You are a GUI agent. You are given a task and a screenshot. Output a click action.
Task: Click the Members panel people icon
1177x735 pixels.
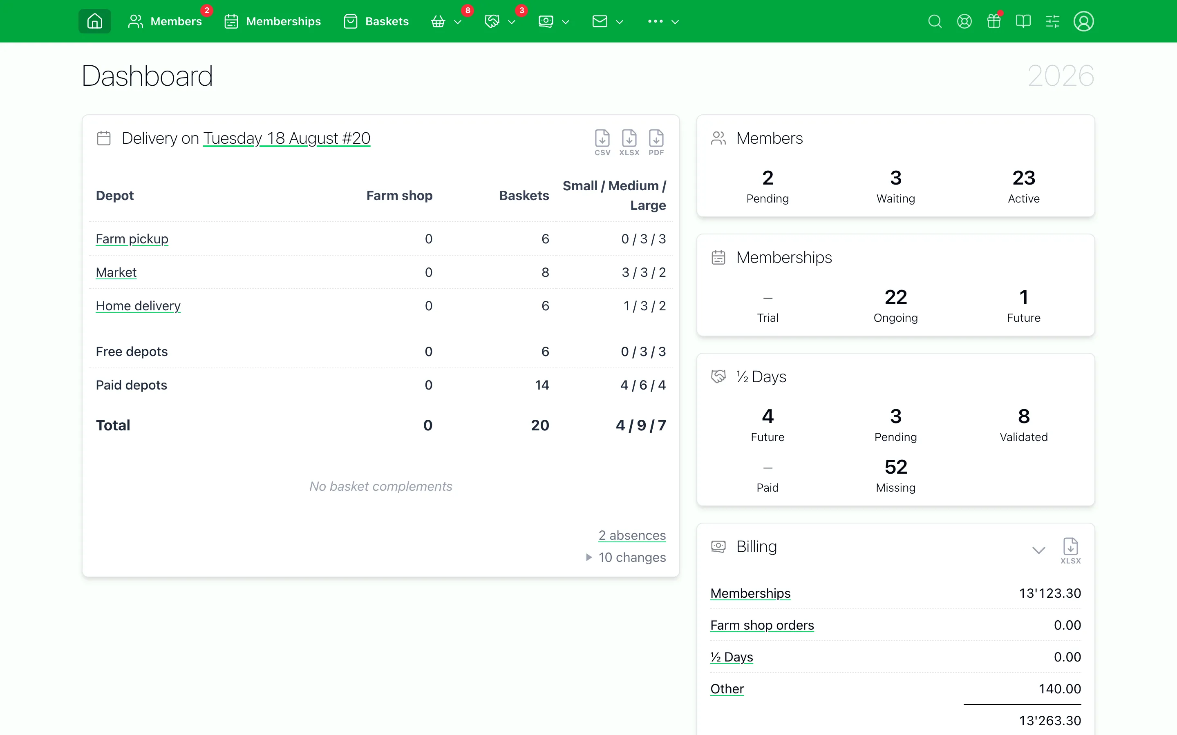(x=718, y=138)
